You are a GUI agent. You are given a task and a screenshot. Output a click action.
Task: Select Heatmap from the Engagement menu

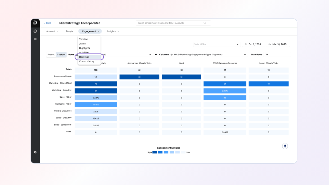pyautogui.click(x=84, y=57)
